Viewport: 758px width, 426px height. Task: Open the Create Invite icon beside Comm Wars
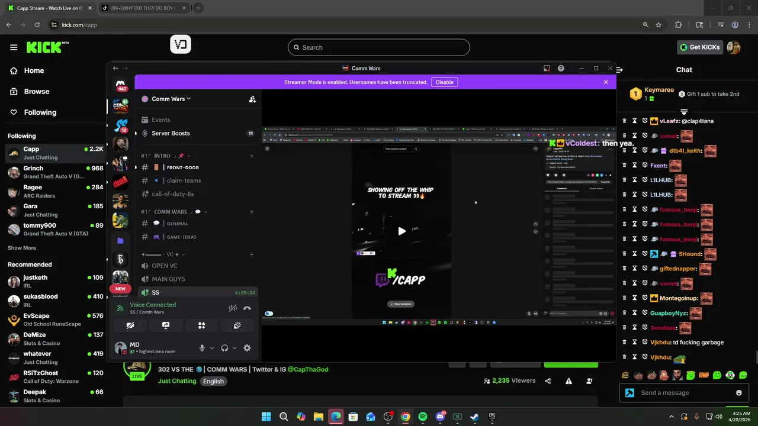point(252,99)
